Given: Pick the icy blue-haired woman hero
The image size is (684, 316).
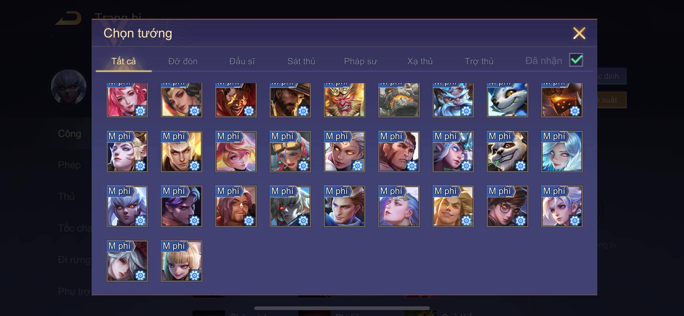Looking at the screenshot, I should [x=562, y=151].
